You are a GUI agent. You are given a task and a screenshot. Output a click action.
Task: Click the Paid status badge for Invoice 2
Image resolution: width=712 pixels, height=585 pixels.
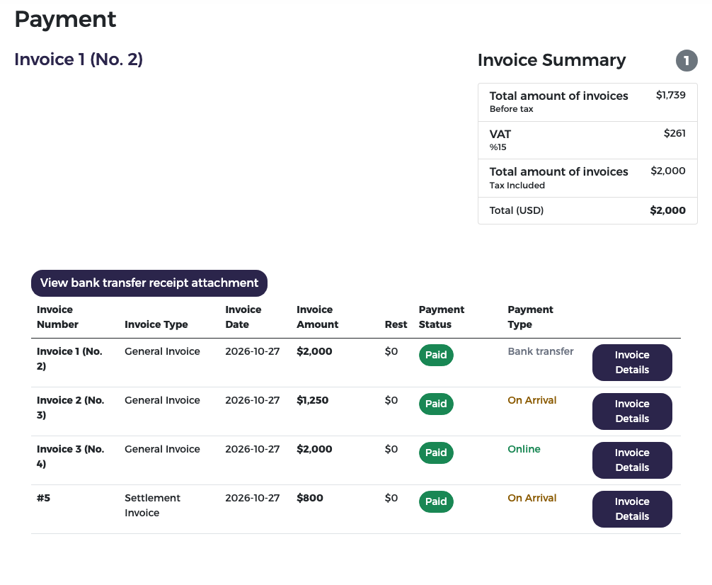[x=436, y=404]
